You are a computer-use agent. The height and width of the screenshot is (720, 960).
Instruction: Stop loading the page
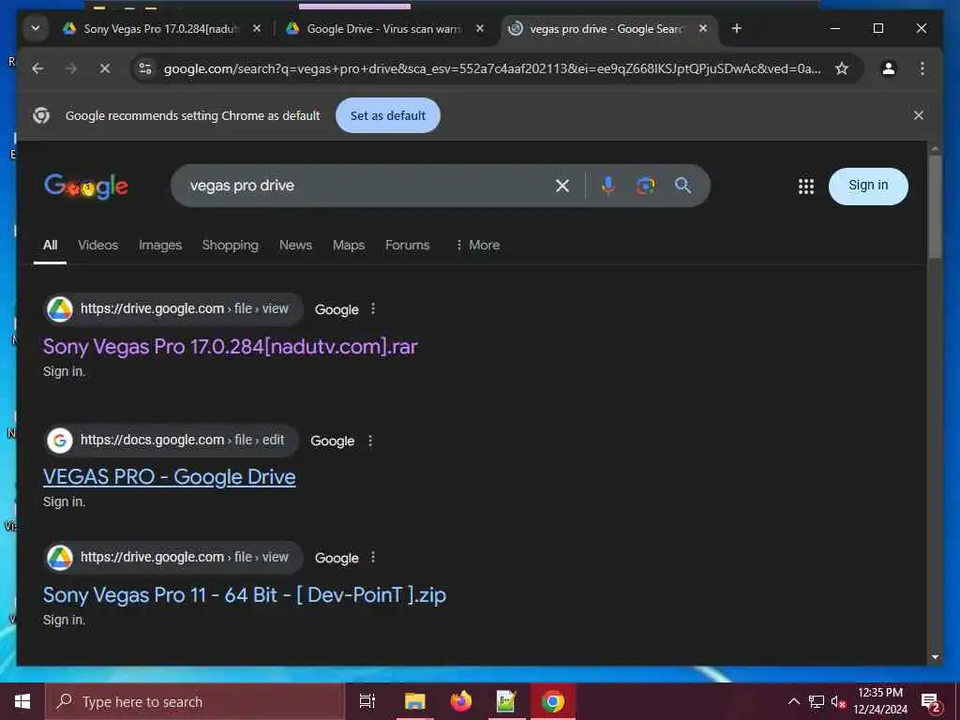coord(105,68)
